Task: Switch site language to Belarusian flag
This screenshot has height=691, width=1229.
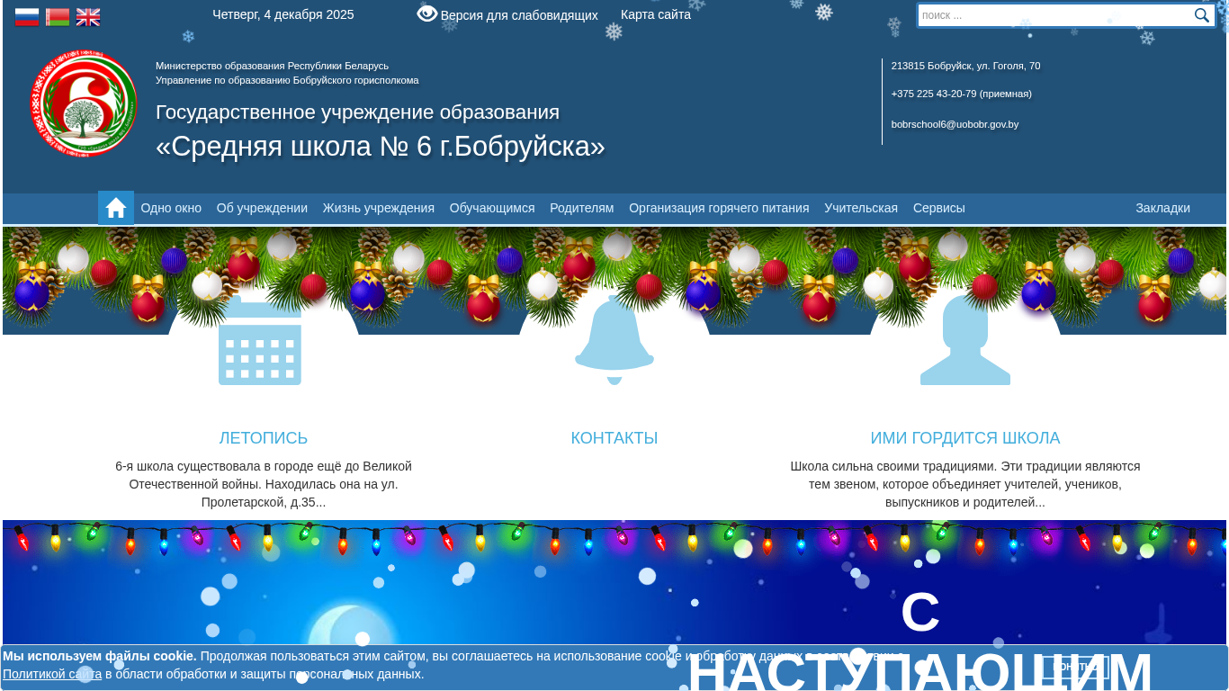Action: (x=58, y=17)
